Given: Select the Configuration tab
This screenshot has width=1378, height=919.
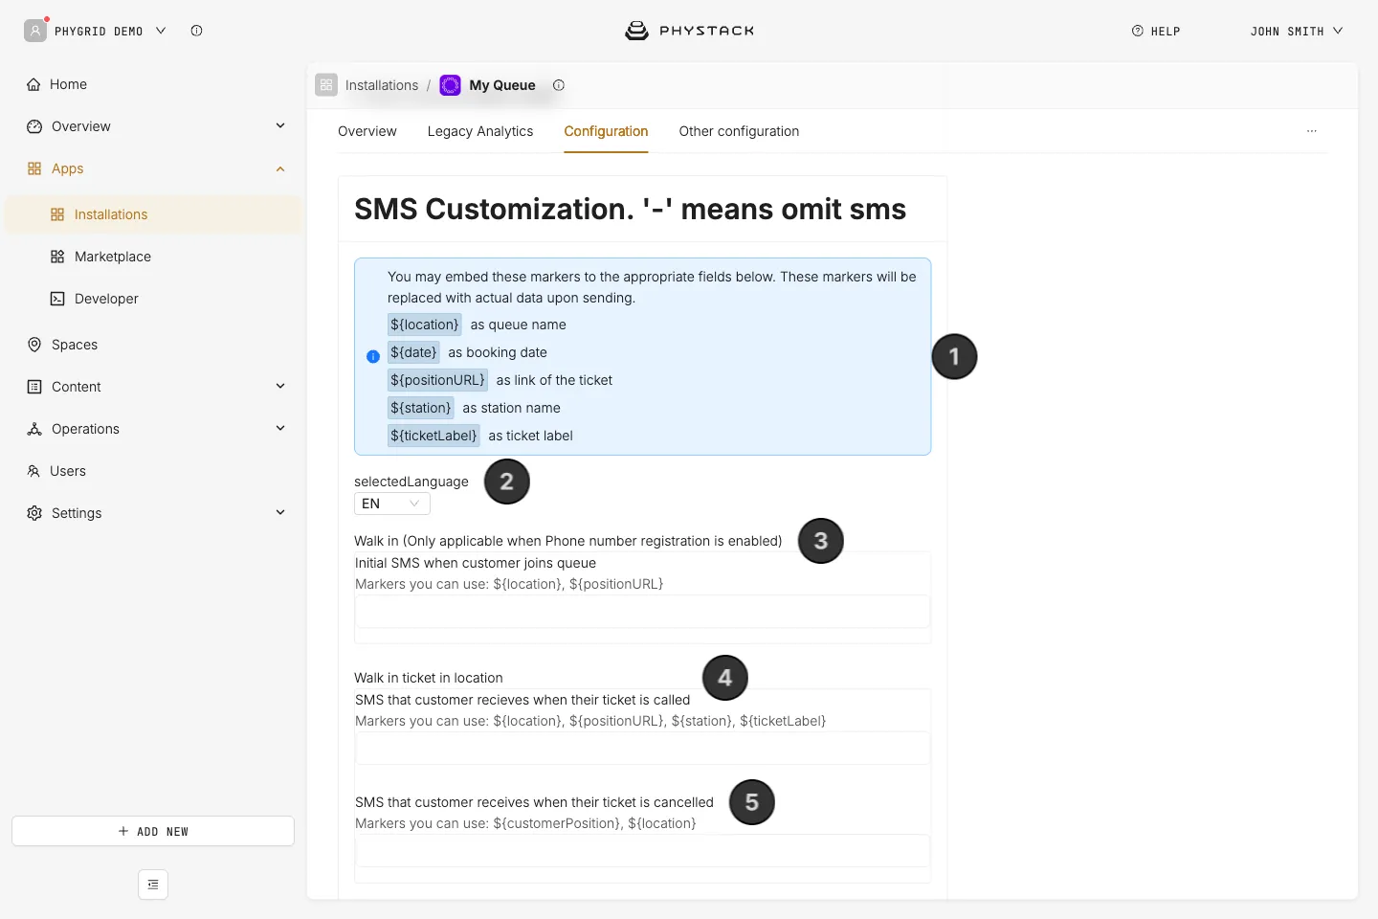Looking at the screenshot, I should [x=606, y=131].
